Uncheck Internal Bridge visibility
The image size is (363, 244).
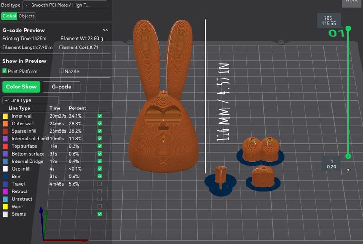click(x=100, y=161)
